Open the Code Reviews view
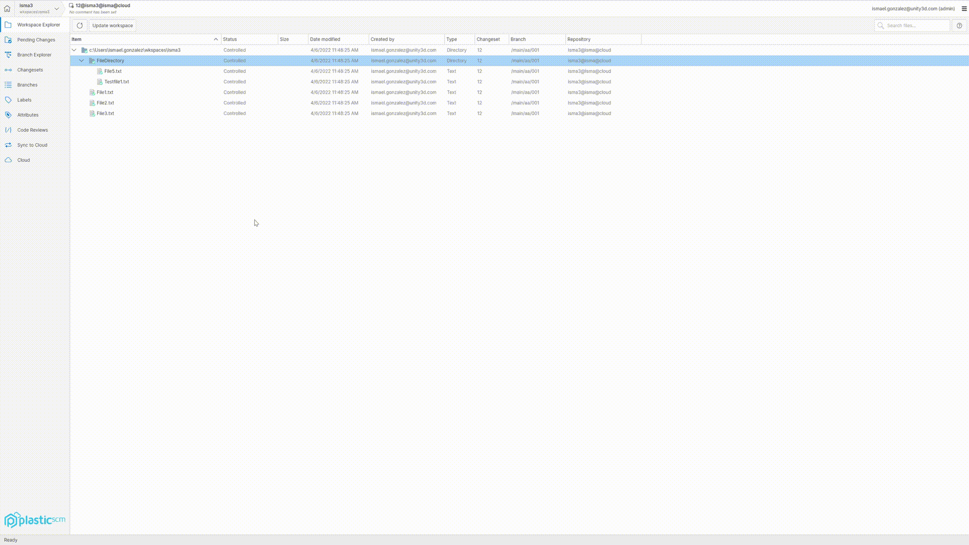 tap(31, 130)
